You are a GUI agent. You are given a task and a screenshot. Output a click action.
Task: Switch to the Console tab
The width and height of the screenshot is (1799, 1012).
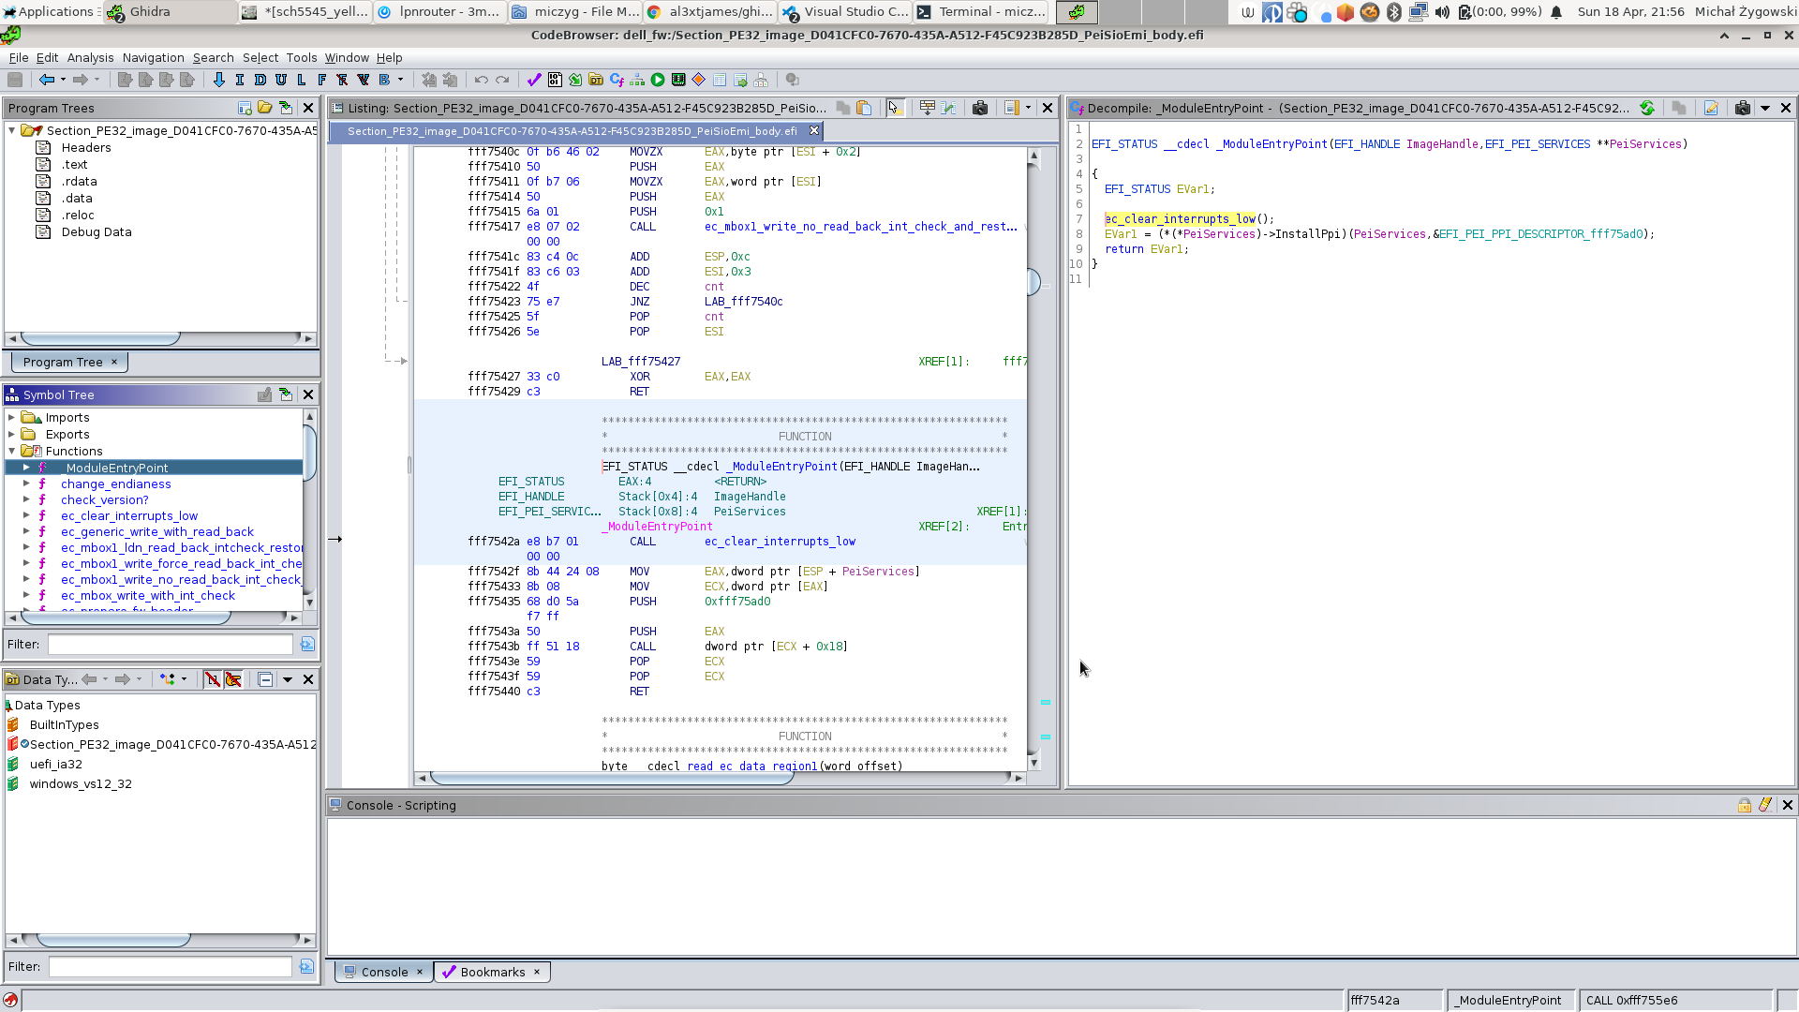tap(384, 972)
